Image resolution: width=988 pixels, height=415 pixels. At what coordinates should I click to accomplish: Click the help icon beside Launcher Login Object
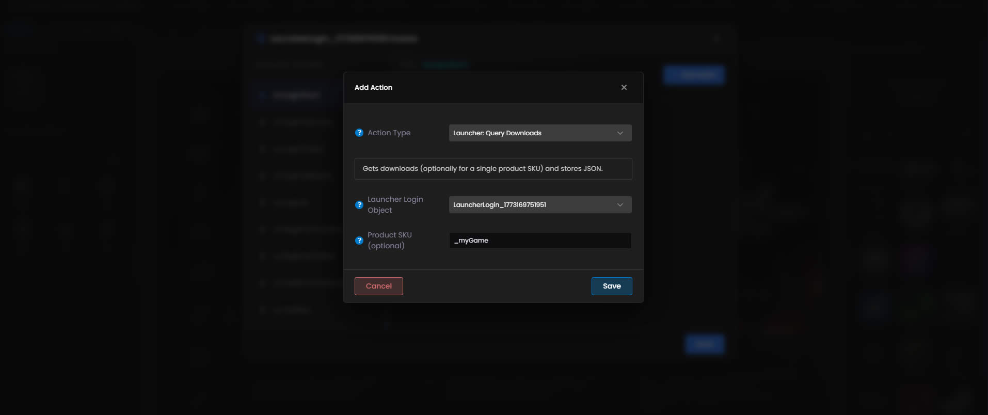tap(359, 205)
